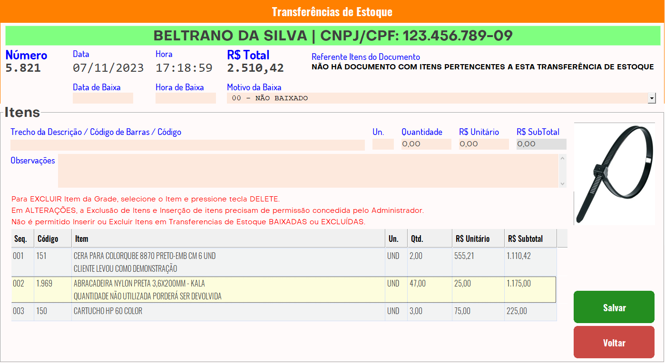Click the green Salvar button
This screenshot has width=665, height=363.
coord(614,307)
